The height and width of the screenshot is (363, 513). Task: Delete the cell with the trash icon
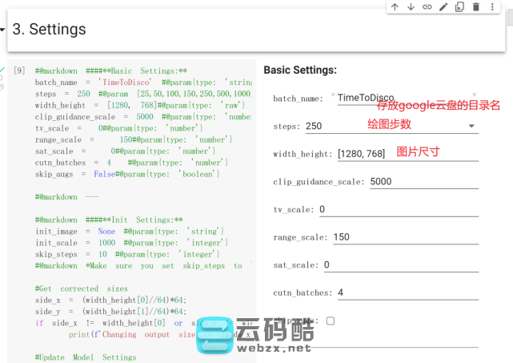(x=475, y=7)
